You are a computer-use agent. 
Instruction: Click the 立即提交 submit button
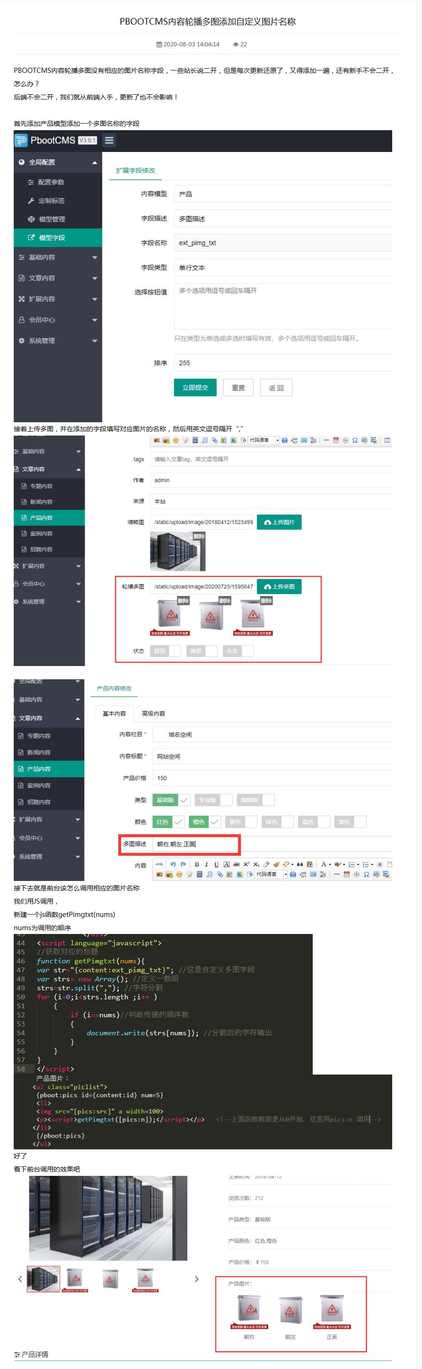click(x=195, y=387)
